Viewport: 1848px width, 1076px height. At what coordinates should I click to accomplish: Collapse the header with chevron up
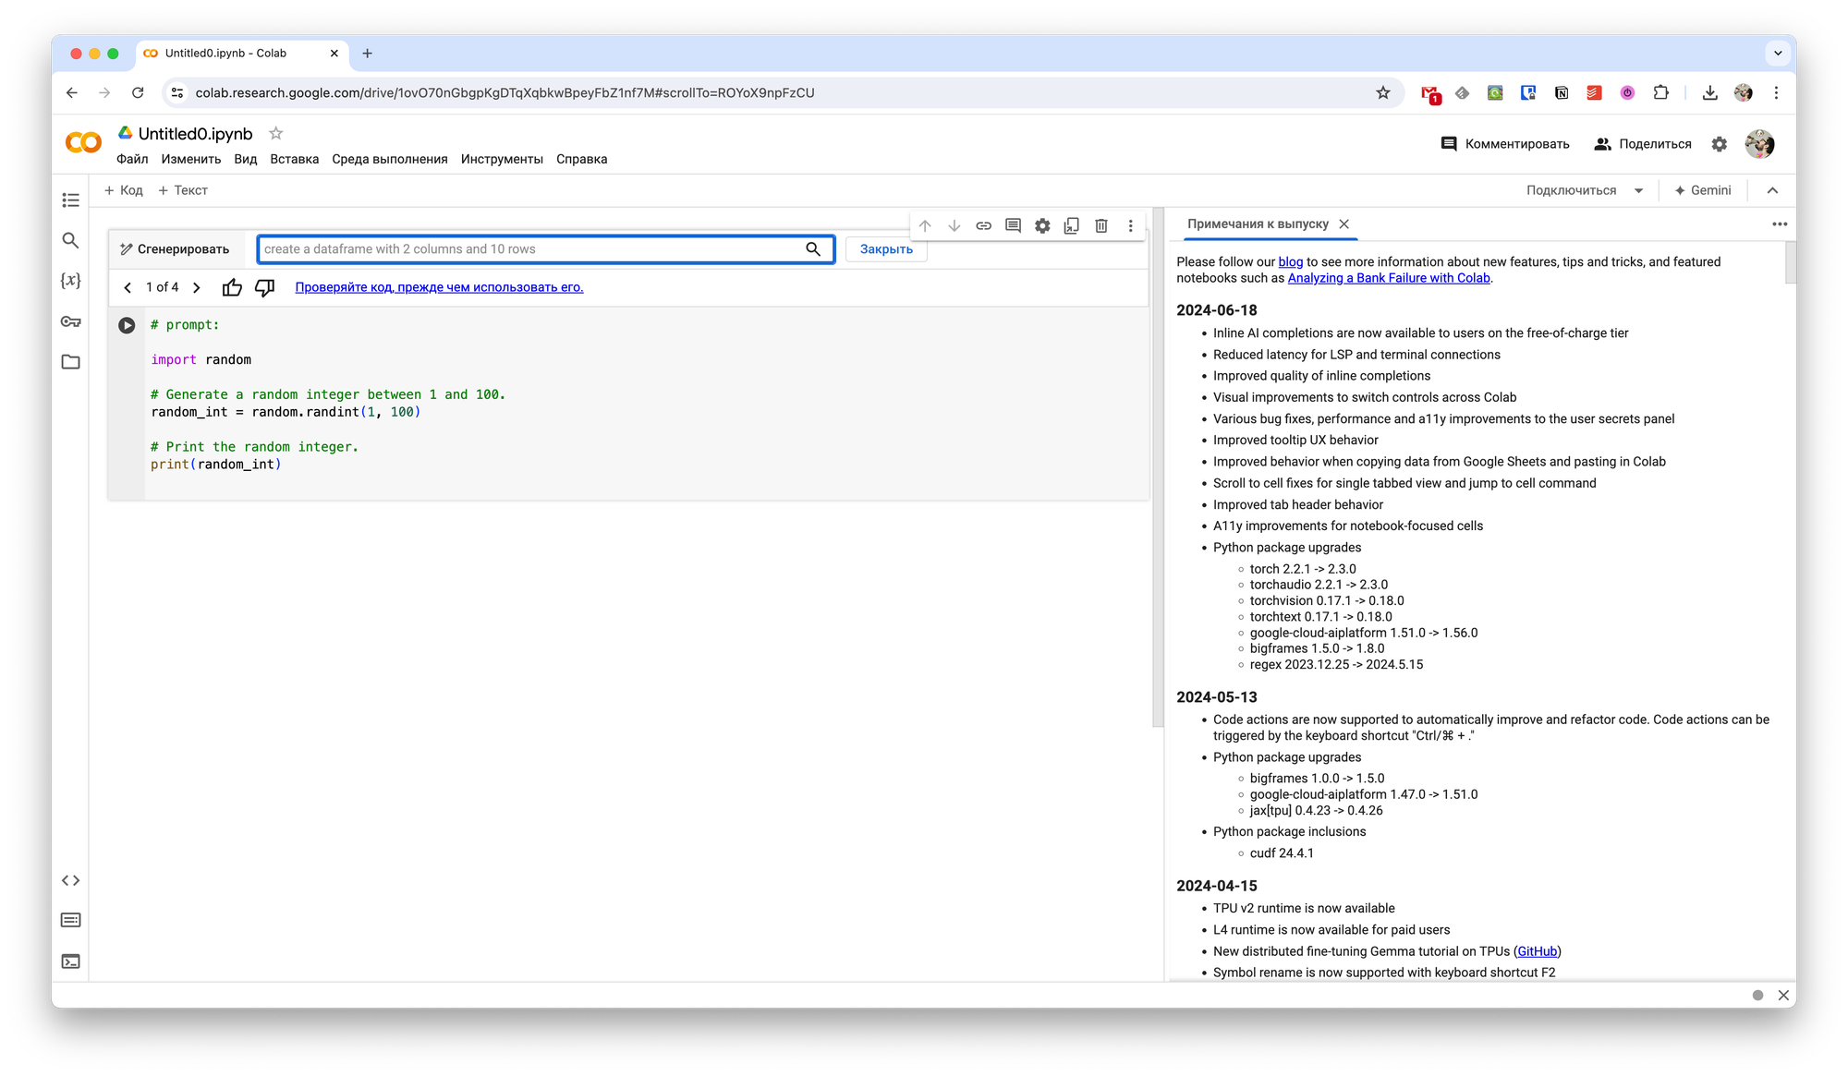click(1772, 190)
